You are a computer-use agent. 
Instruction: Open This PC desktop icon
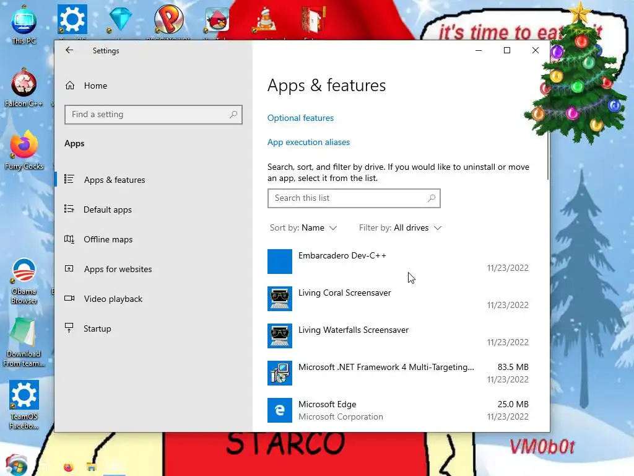[x=24, y=25]
